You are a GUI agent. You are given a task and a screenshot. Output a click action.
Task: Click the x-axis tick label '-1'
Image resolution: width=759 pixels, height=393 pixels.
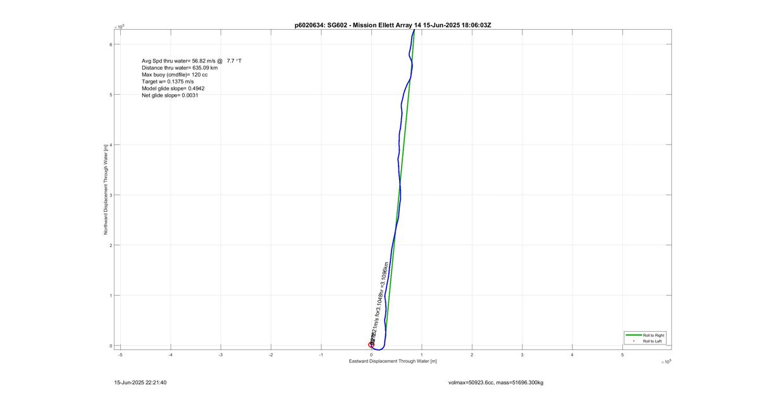(x=321, y=355)
